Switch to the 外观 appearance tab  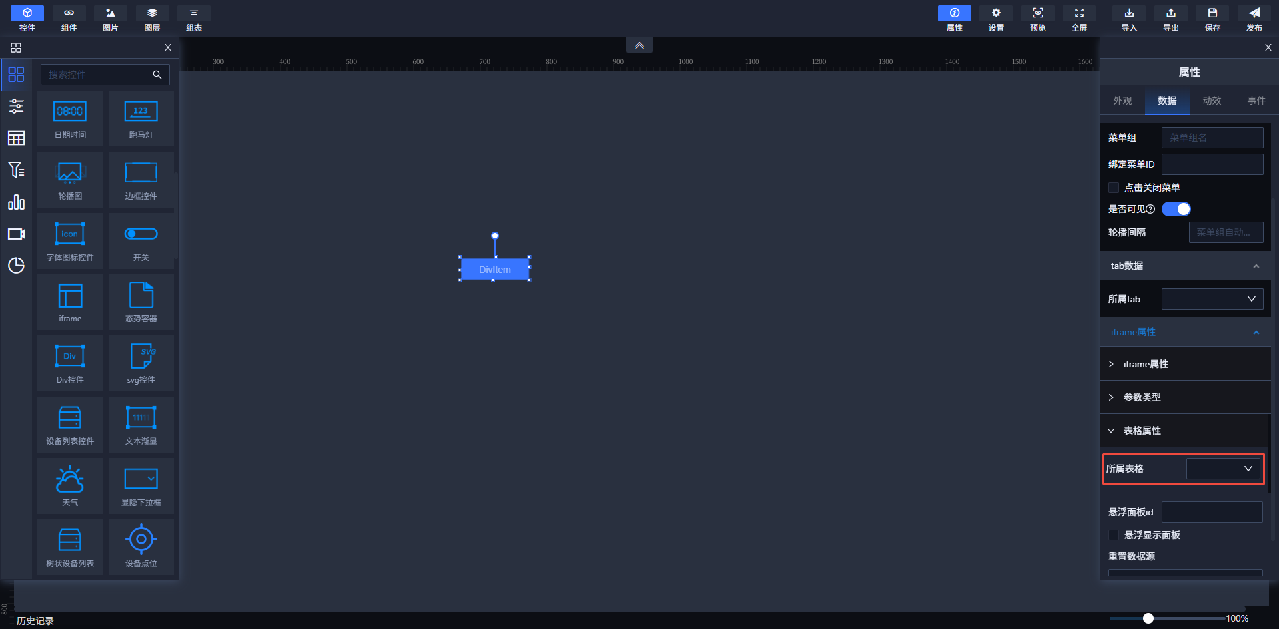click(1122, 101)
